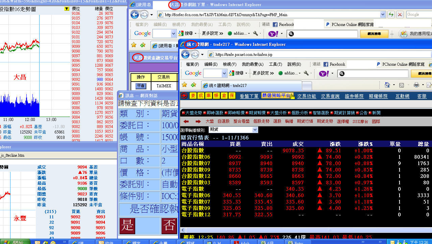Click the yellow 委 button in the trade217 toolbar
The image size is (432, 244).
(193, 96)
